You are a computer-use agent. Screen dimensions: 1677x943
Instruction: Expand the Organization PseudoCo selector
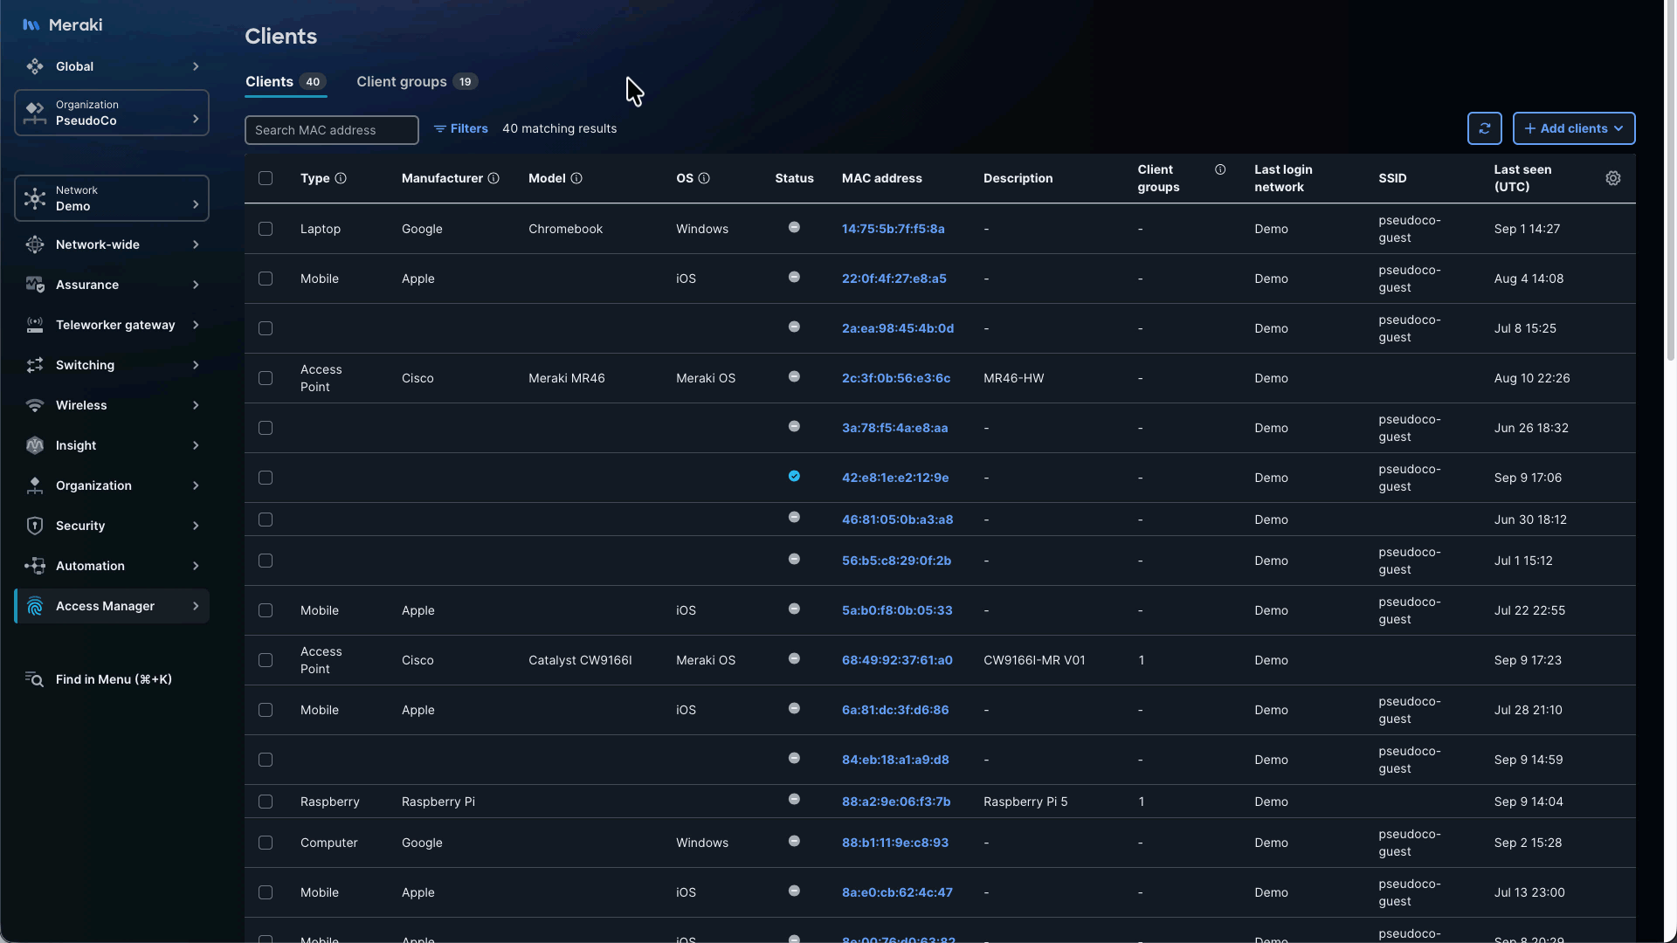pyautogui.click(x=112, y=113)
